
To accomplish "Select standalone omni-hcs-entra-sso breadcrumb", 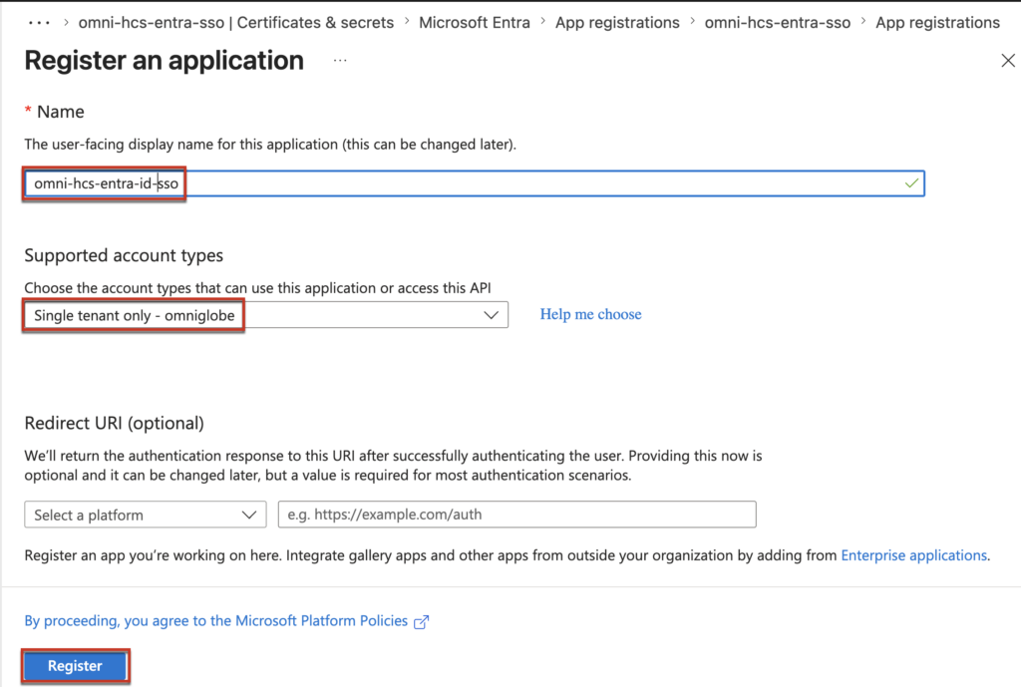I will click(778, 22).
